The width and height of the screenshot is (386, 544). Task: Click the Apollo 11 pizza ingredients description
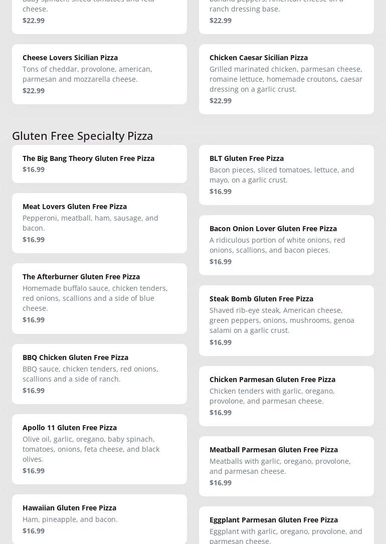(x=91, y=449)
